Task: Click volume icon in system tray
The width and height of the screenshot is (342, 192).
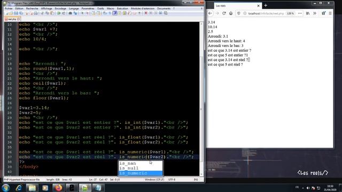Action: pyautogui.click(x=308, y=188)
